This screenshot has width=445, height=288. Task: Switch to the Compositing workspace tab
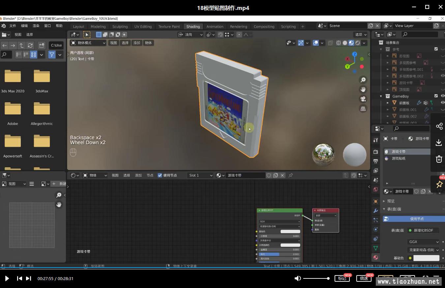264,26
